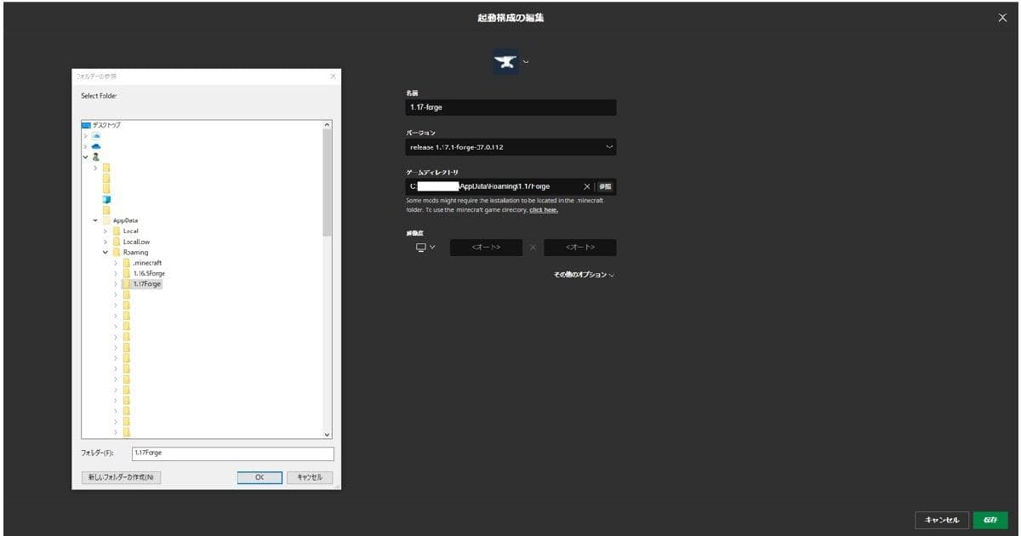Select the highlighted 1.17Forge folder
Image resolution: width=1021 pixels, height=536 pixels.
(147, 284)
